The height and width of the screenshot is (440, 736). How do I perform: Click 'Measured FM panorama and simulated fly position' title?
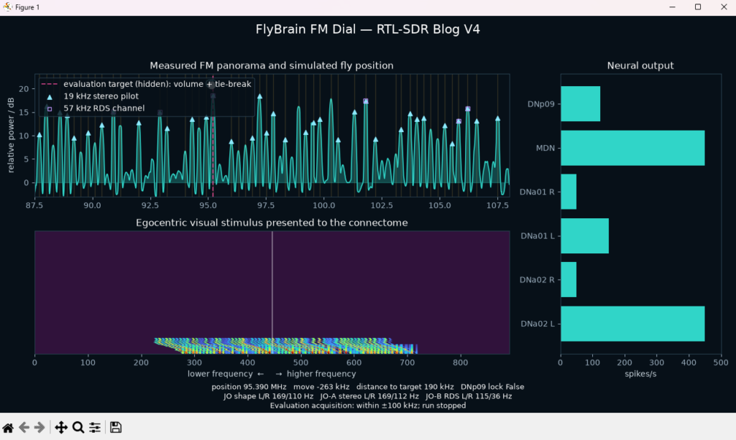pos(271,65)
